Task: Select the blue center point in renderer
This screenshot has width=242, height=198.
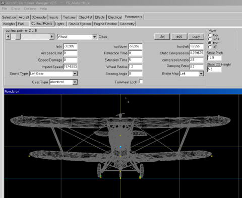Action: (x=120, y=147)
